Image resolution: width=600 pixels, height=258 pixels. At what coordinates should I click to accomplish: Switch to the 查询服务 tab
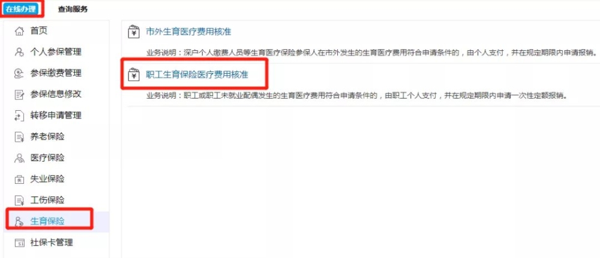pyautogui.click(x=73, y=9)
